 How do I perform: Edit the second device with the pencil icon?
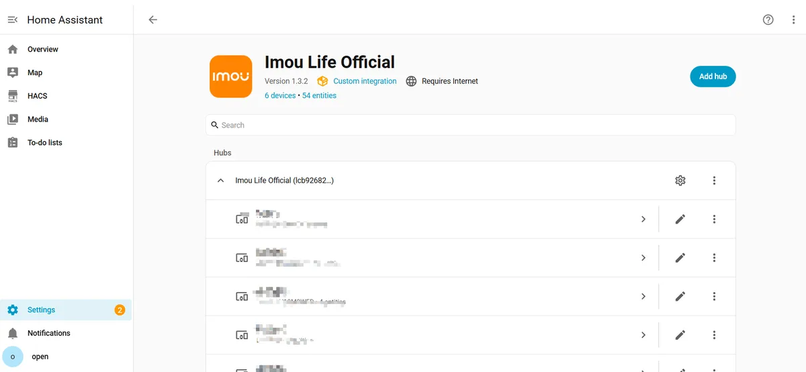click(x=680, y=258)
